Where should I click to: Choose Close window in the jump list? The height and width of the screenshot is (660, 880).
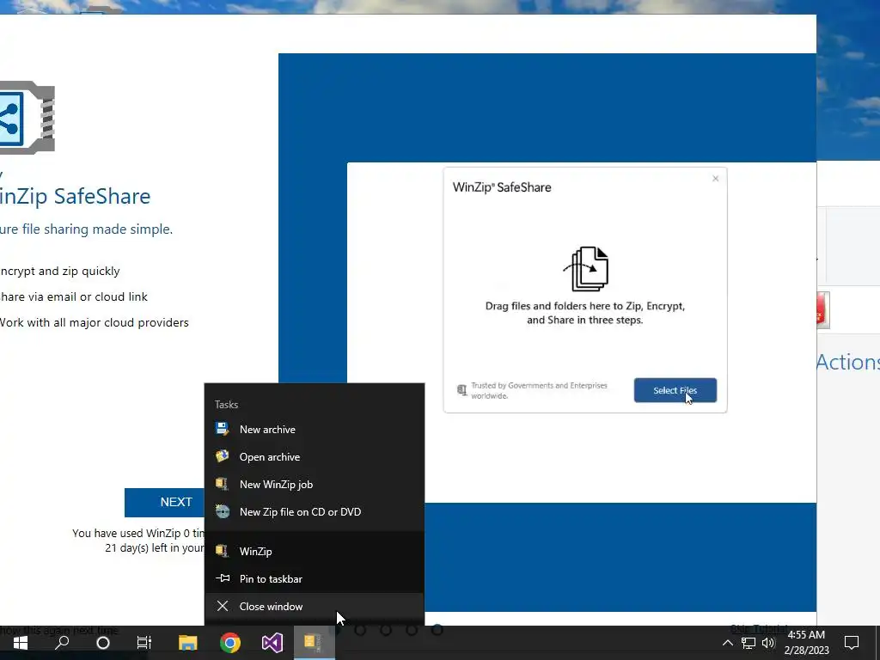pos(315,606)
